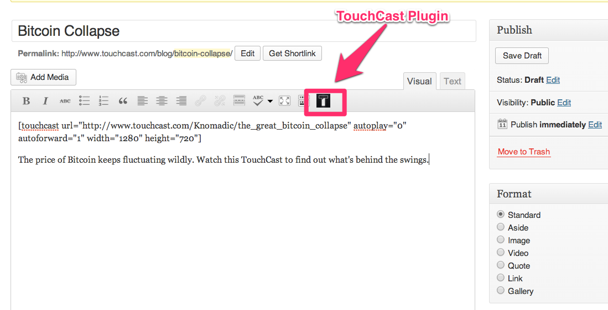Select Standard post format
Screen dimensions: 608x310
point(501,214)
